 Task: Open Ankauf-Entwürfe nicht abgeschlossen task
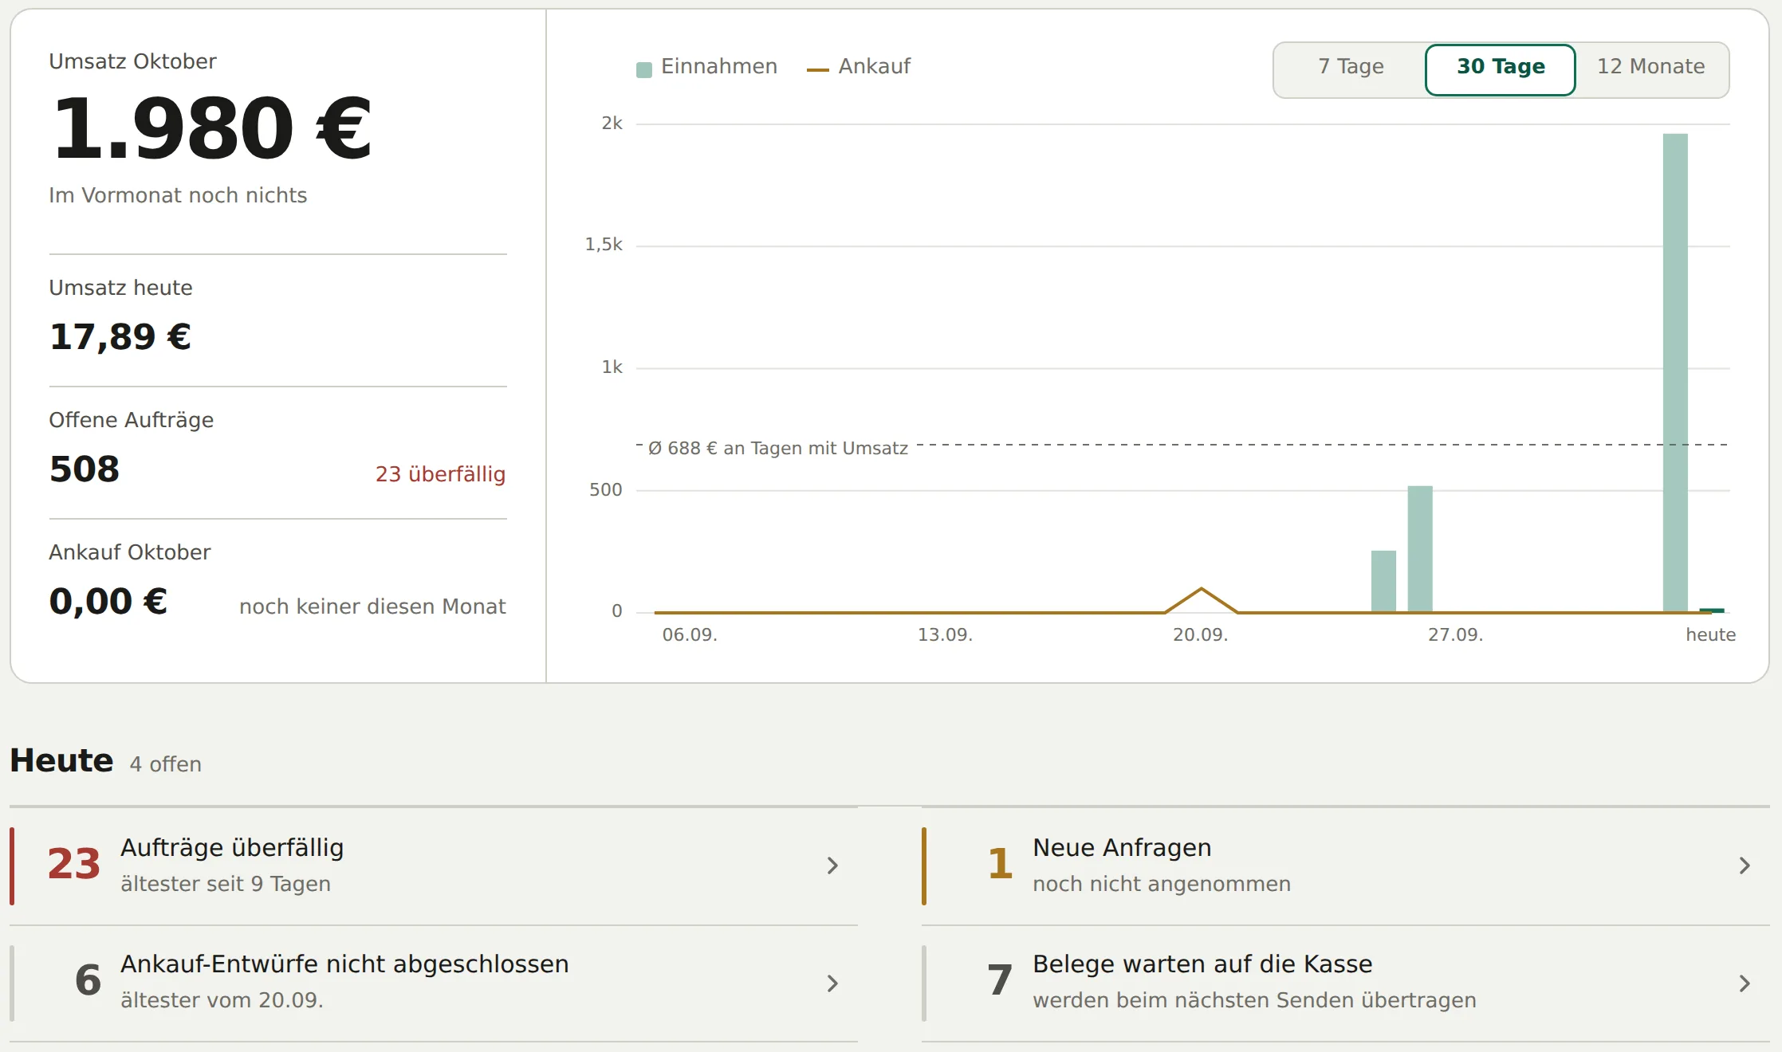(x=434, y=983)
